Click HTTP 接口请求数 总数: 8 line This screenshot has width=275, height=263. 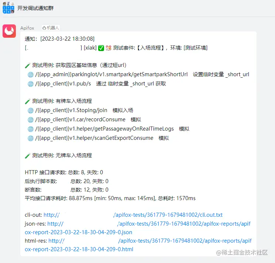tap(64, 172)
